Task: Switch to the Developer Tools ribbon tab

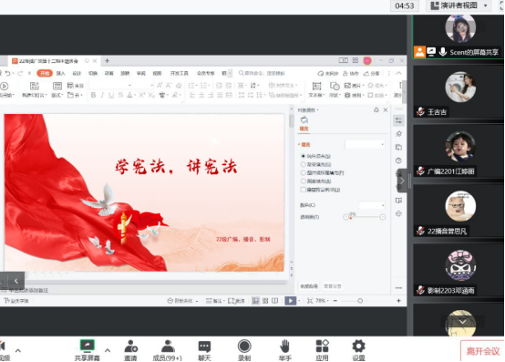Action: pos(179,74)
